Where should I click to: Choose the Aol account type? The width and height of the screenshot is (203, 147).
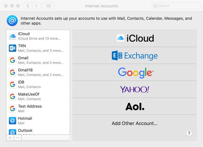[135, 106]
